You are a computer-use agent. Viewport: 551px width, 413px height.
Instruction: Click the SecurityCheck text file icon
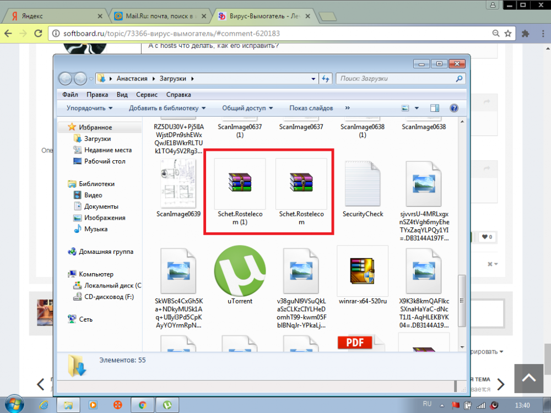pos(362,184)
